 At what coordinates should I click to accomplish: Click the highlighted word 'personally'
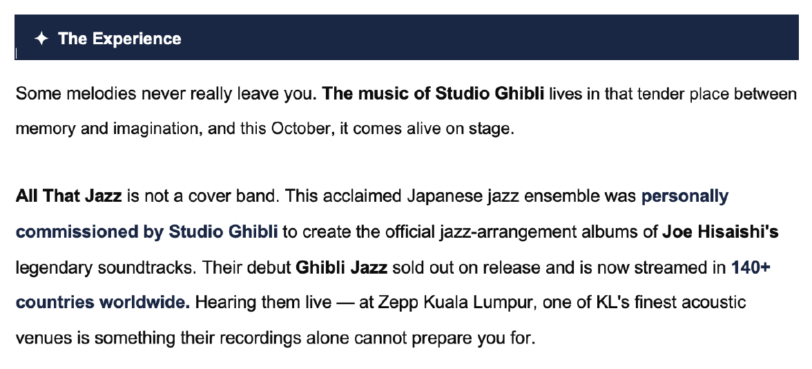[x=684, y=196]
